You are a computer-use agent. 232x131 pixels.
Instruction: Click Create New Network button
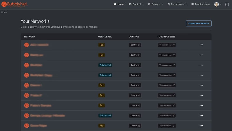[198, 23]
